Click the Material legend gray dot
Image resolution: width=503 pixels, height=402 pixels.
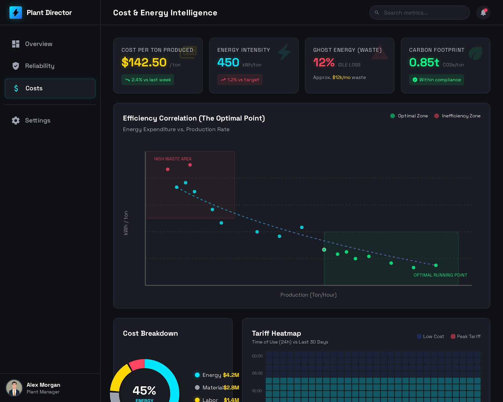pos(197,388)
